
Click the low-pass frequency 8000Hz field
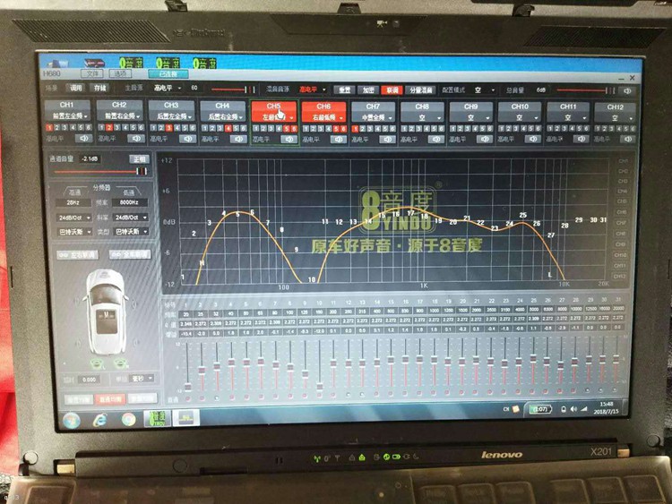tap(129, 202)
